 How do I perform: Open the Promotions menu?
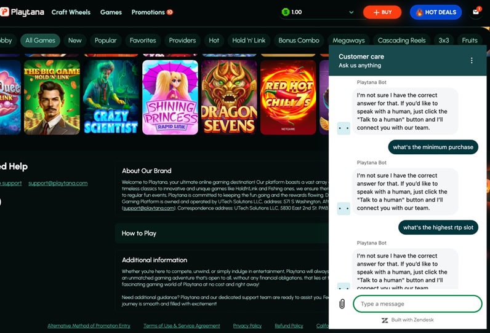pyautogui.click(x=148, y=12)
